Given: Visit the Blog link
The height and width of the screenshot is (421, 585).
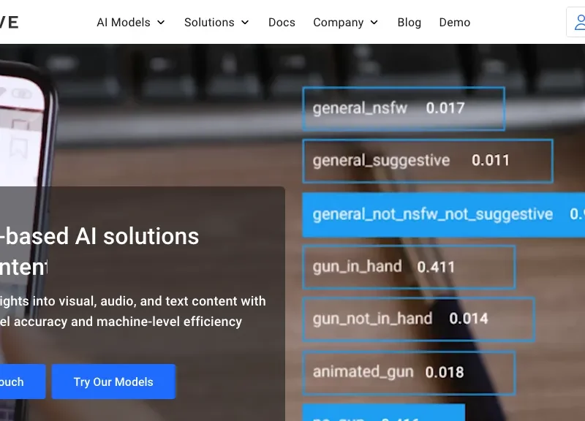Looking at the screenshot, I should (x=409, y=23).
